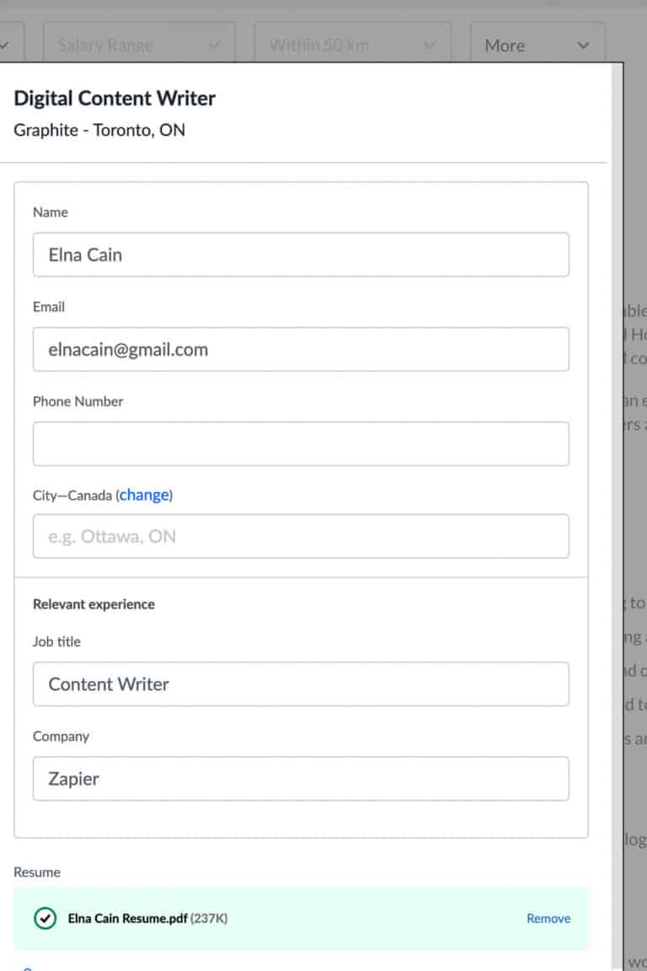The width and height of the screenshot is (647, 971).
Task: Click the green checkmark icon beside the resume
Action: pos(45,918)
